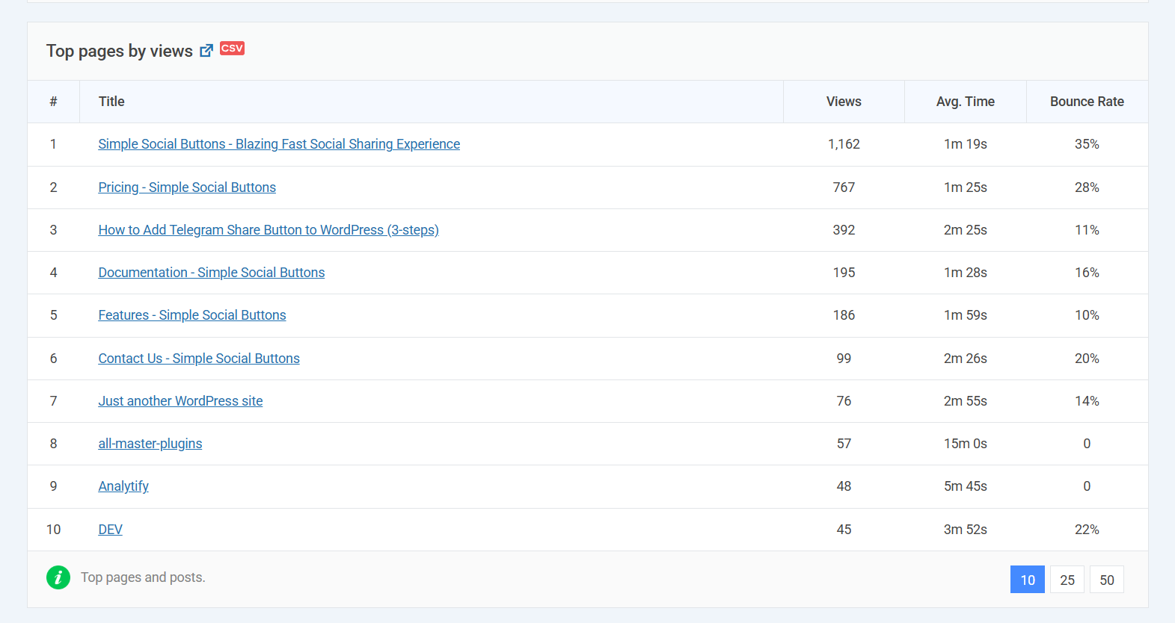Select the 14% bounce rate

tap(1087, 401)
